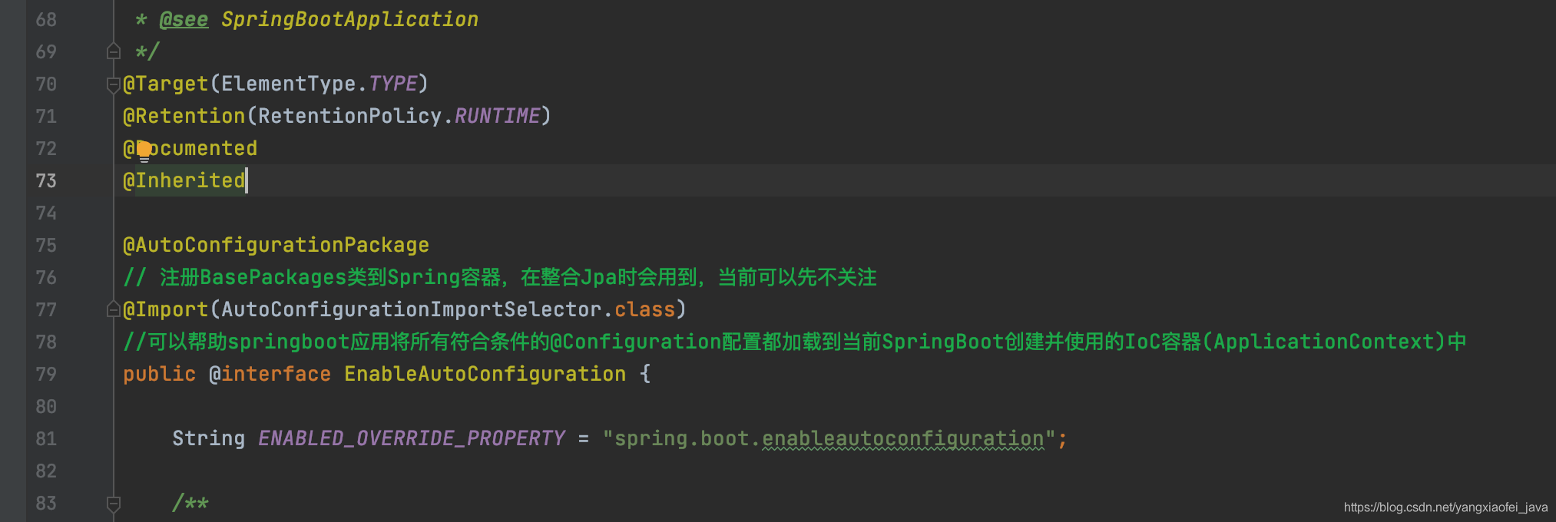
Task: Click the underlined enableautoconfiguration typo warning
Action: pyautogui.click(x=902, y=439)
